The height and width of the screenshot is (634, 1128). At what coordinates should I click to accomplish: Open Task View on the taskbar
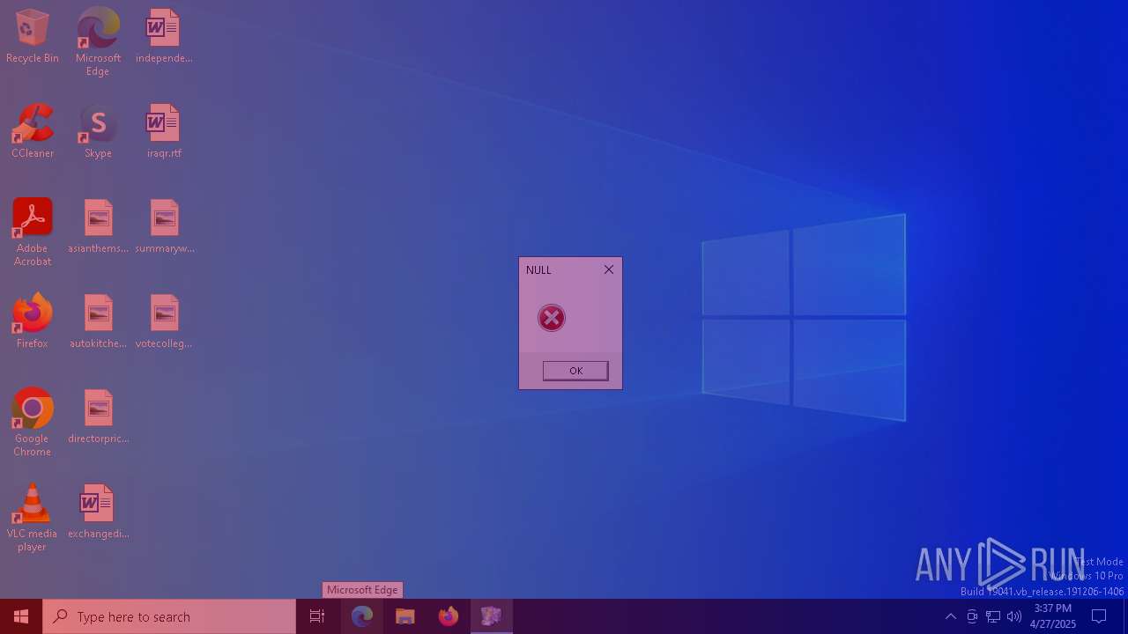317,616
